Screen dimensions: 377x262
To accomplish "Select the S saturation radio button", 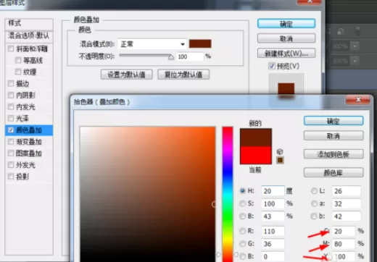I will (x=243, y=203).
